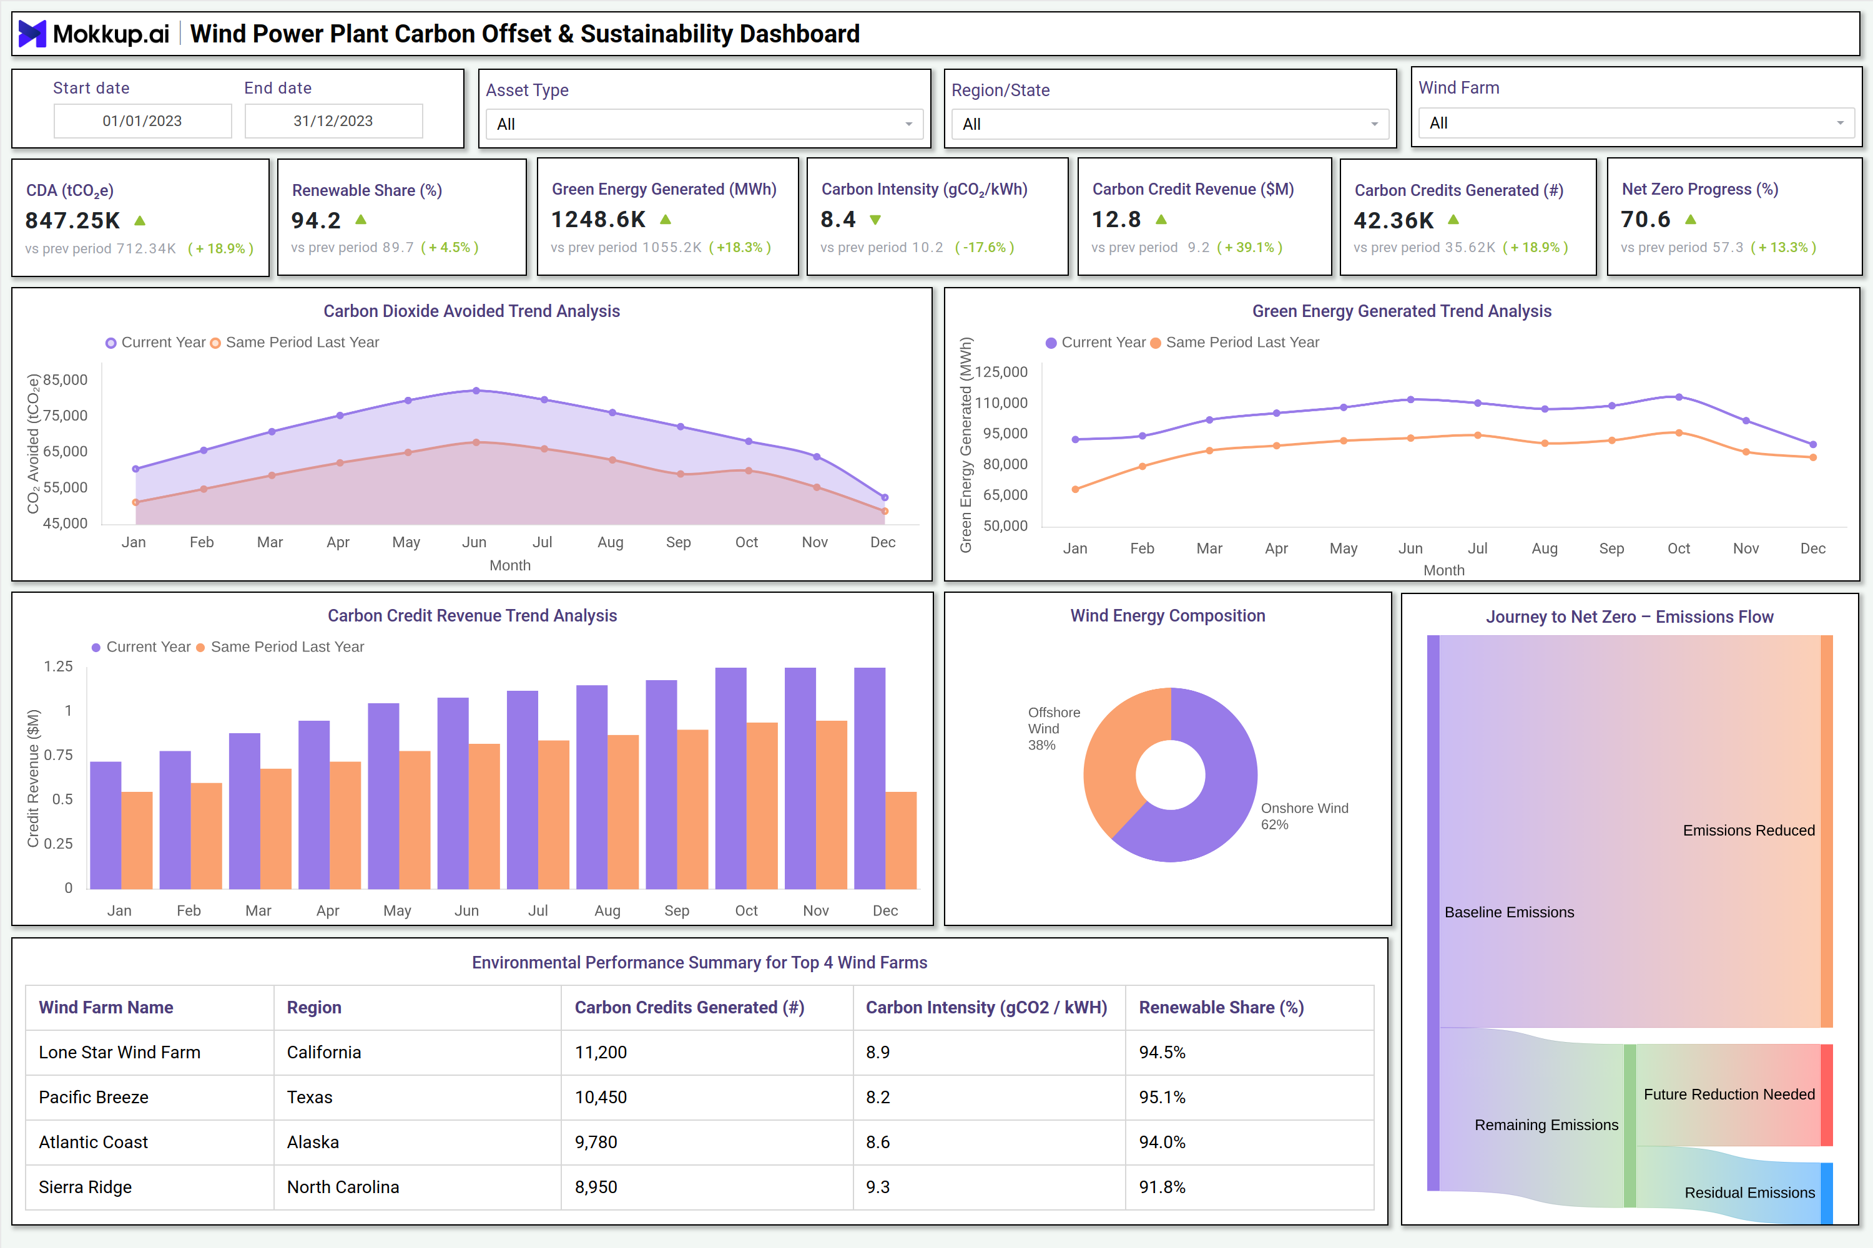1873x1248 pixels.
Task: Select the Atlantic Coast row name
Action: tap(93, 1142)
